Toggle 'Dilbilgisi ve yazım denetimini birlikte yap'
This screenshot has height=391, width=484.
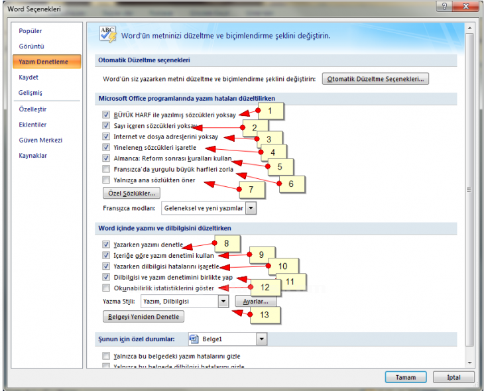point(106,277)
